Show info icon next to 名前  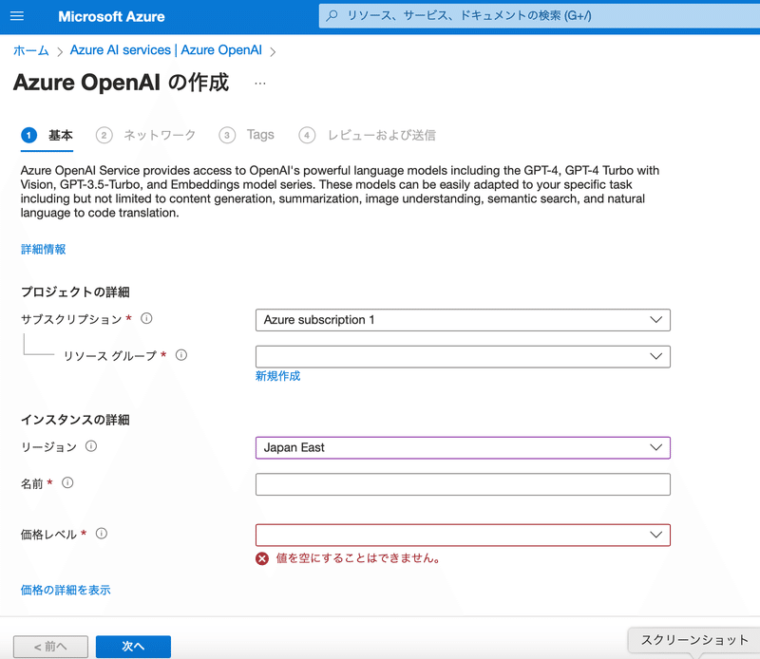coord(67,483)
